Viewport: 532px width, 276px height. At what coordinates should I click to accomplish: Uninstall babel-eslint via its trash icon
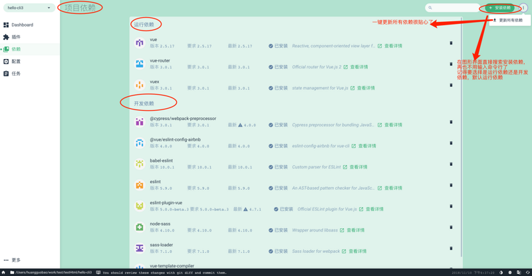click(x=451, y=164)
